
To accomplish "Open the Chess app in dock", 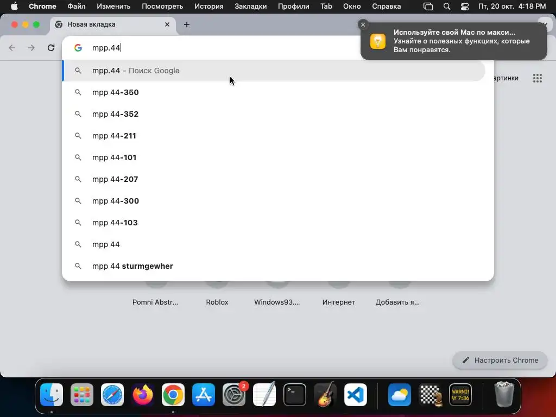I will [x=430, y=395].
